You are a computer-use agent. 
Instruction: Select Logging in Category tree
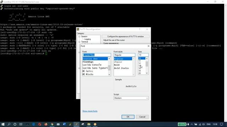pos(88,39)
